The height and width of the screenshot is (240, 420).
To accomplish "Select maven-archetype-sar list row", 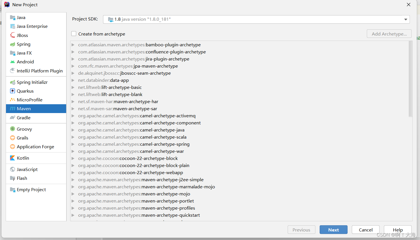I will [240, 109].
